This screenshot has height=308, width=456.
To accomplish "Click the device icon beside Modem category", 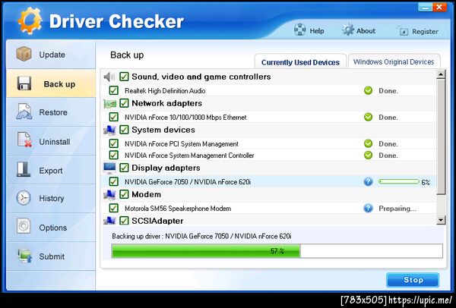I will pos(109,194).
